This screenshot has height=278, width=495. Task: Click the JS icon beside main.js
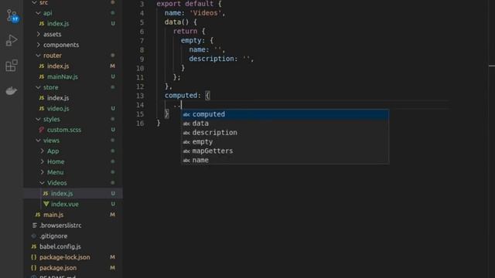tap(38, 215)
